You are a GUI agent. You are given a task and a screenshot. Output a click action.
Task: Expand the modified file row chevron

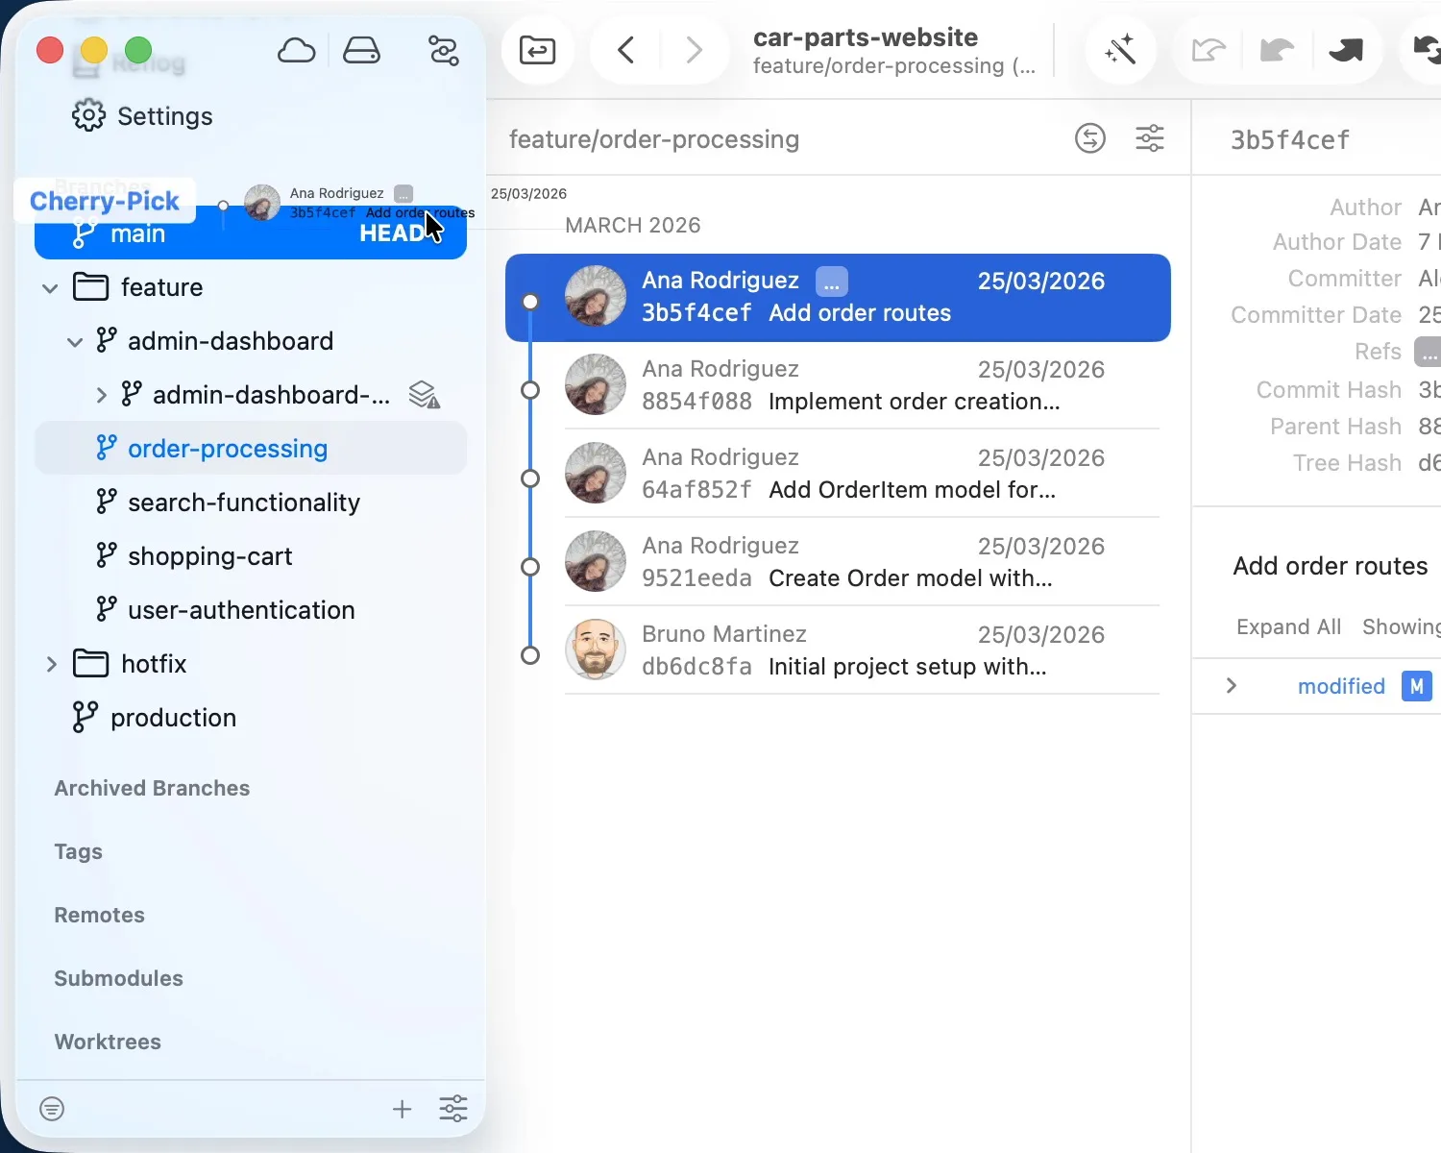point(1231,686)
